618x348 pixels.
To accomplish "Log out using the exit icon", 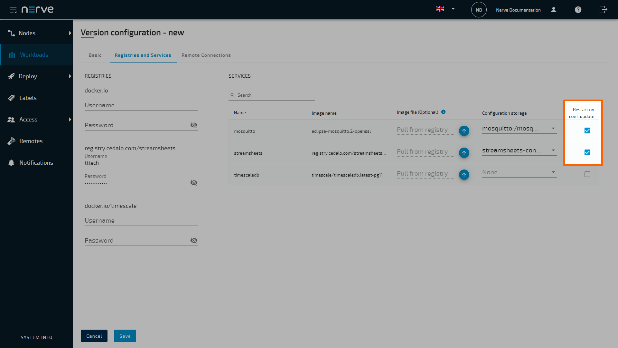I will point(603,10).
